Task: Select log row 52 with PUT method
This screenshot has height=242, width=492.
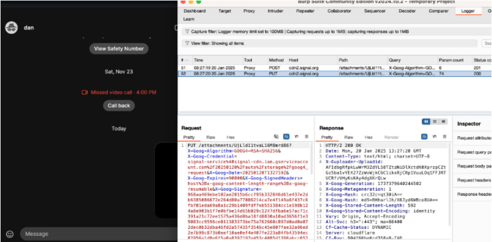Action: coord(335,73)
